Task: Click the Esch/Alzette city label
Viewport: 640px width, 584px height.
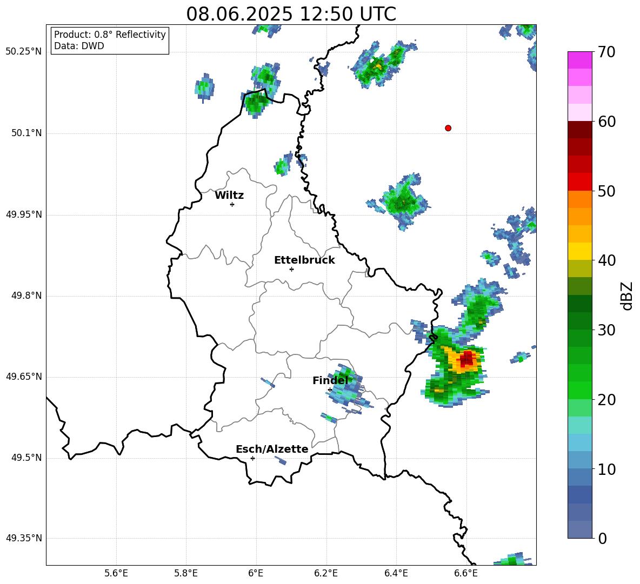Action: (x=272, y=449)
